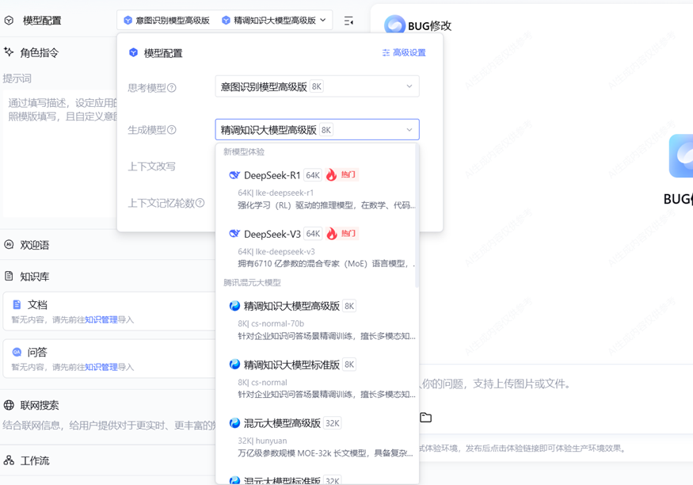
Task: Collapse the 生成模型 dropdown
Action: tap(317, 129)
